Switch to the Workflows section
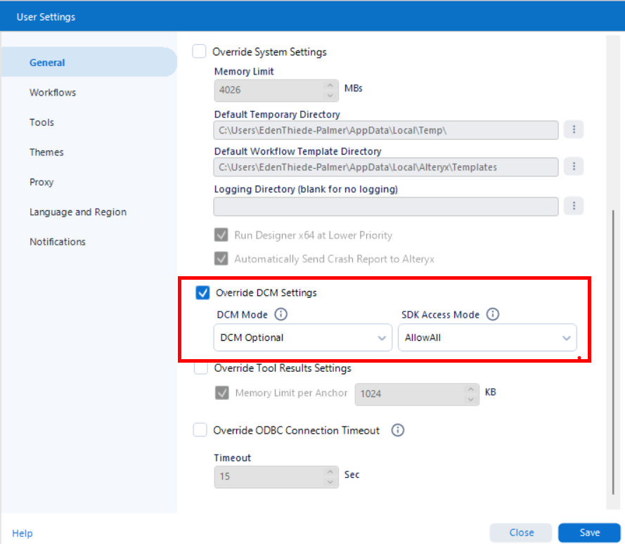Viewport: 625px width, 544px height. point(53,93)
